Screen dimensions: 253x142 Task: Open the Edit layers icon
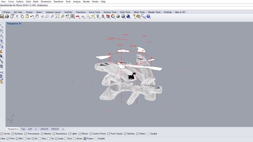coord(108,16)
